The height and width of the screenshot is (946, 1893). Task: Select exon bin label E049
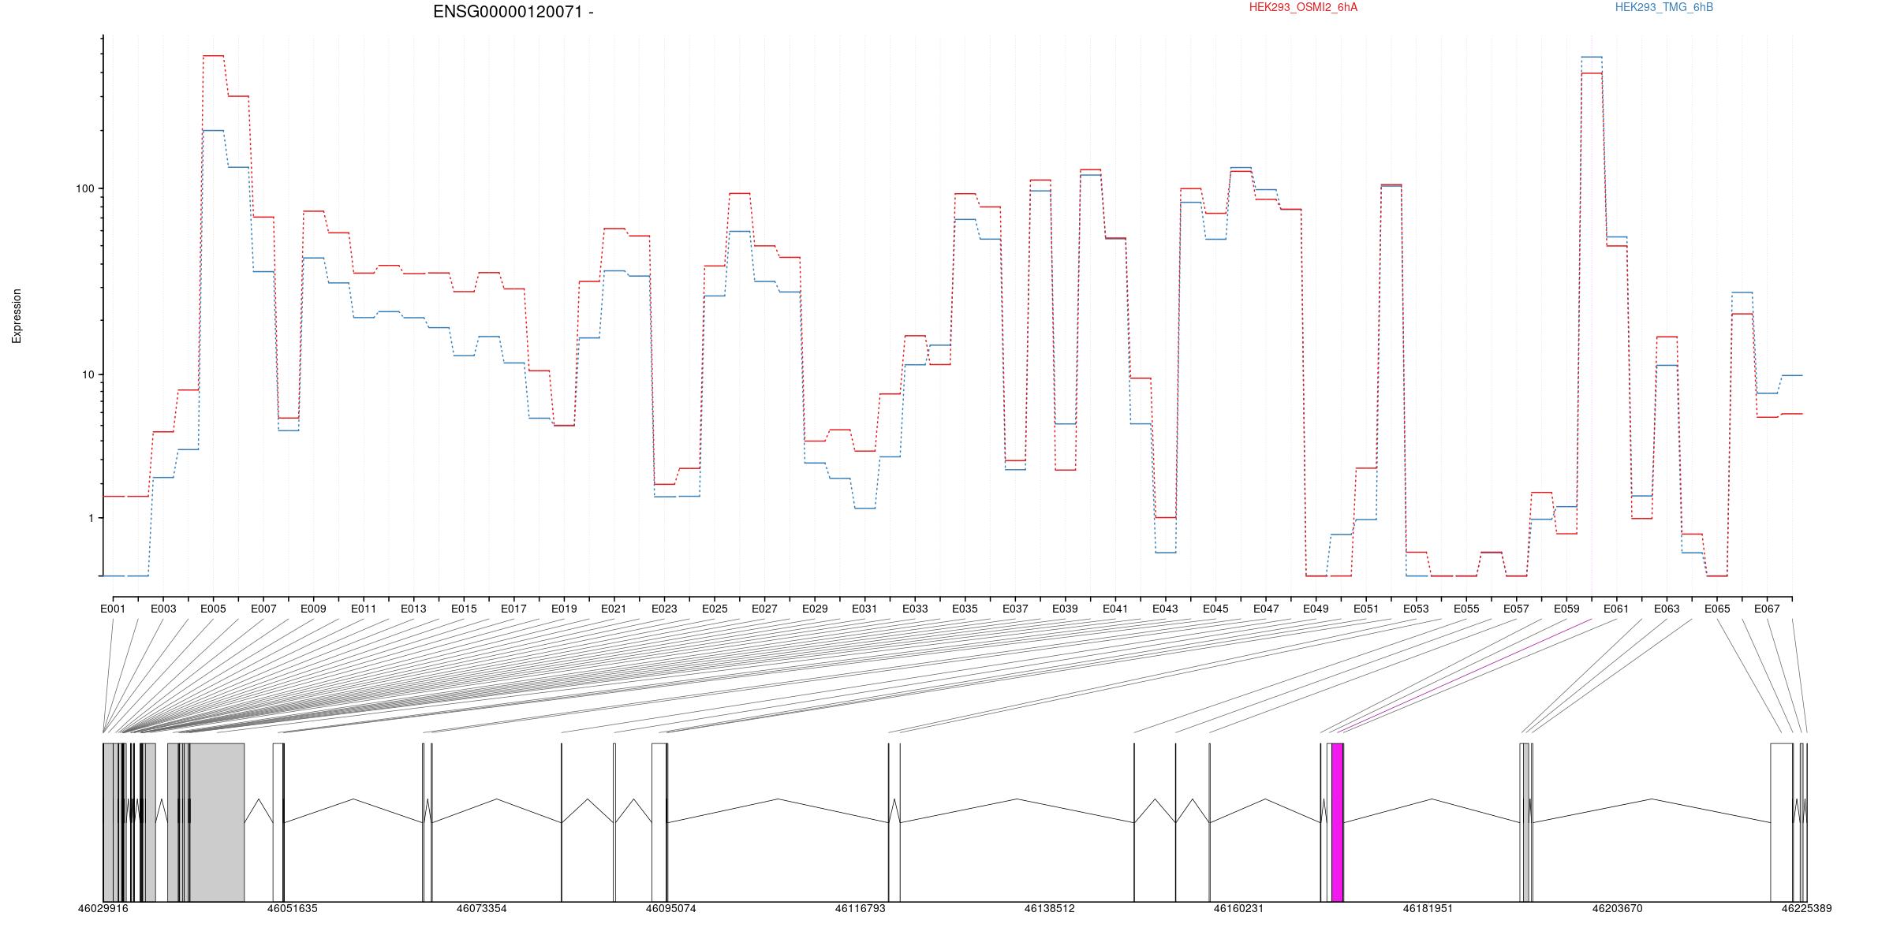[x=1316, y=609]
